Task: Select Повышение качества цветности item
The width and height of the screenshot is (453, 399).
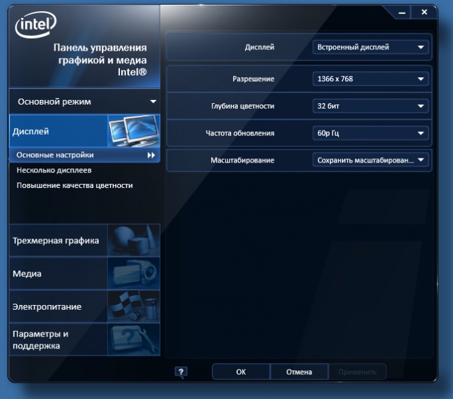Action: [75, 185]
